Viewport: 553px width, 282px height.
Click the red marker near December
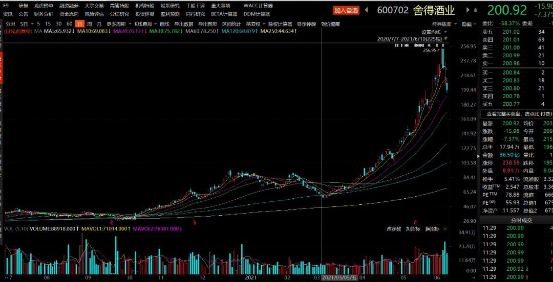194,223
